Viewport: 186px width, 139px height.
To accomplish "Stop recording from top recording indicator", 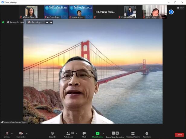I will (51, 22).
